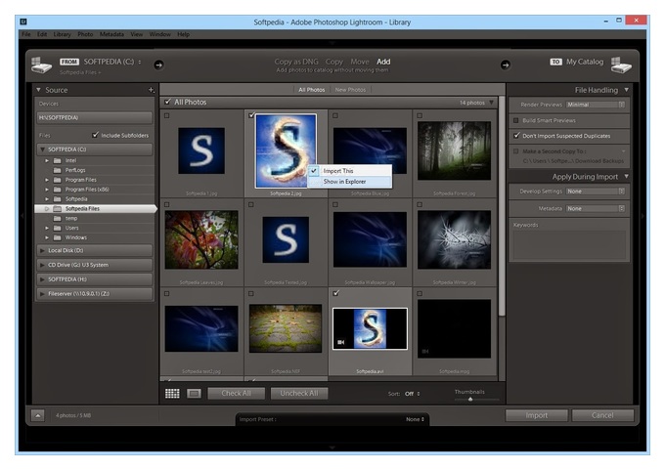The height and width of the screenshot is (470, 665).
Task: Click the temp folder icon
Action: click(x=58, y=218)
